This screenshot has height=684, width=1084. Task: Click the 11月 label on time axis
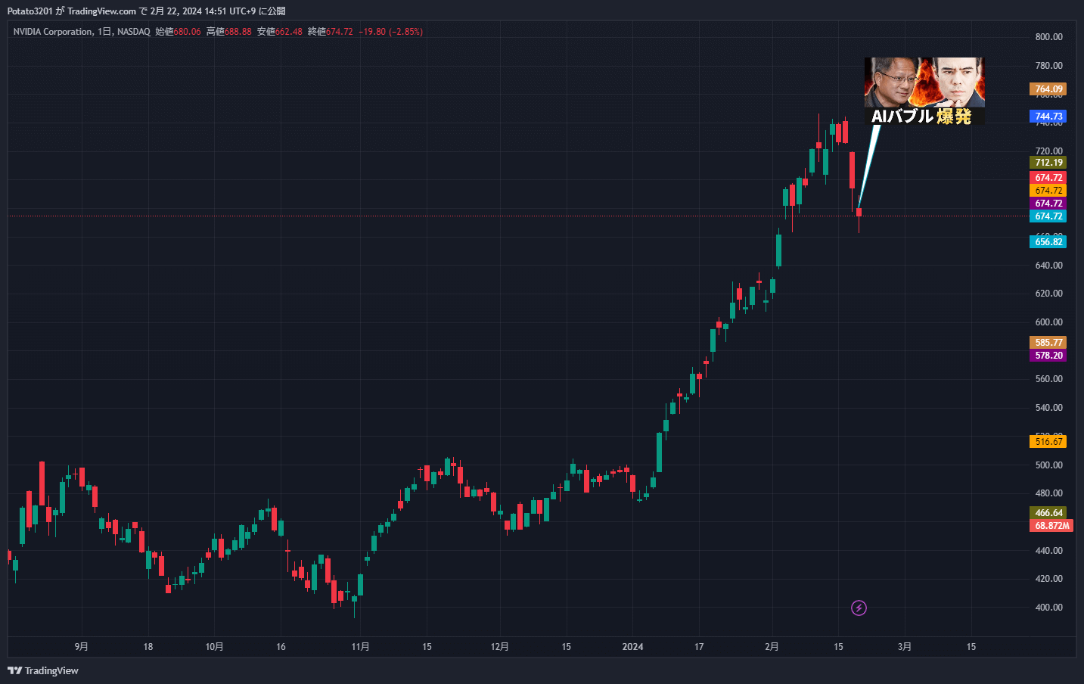(x=360, y=647)
